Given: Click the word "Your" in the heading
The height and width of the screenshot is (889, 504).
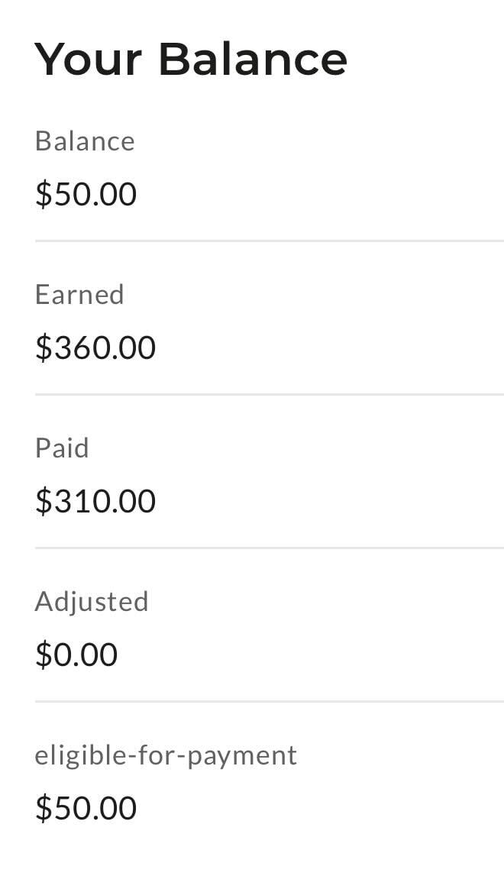Looking at the screenshot, I should pyautogui.click(x=88, y=59).
